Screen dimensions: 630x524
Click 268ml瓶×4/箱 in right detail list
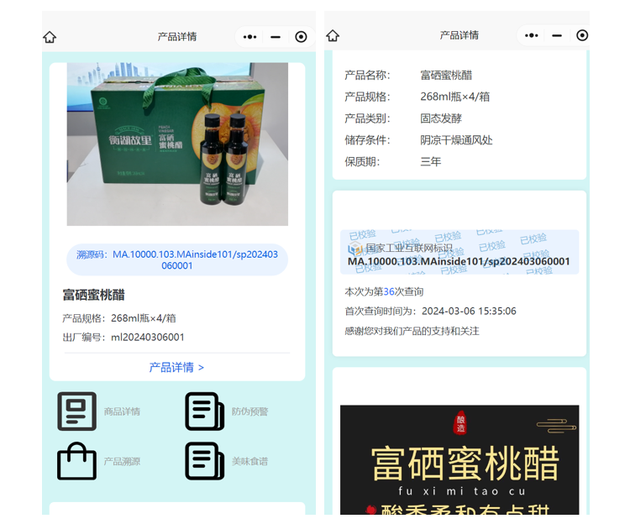coord(454,97)
